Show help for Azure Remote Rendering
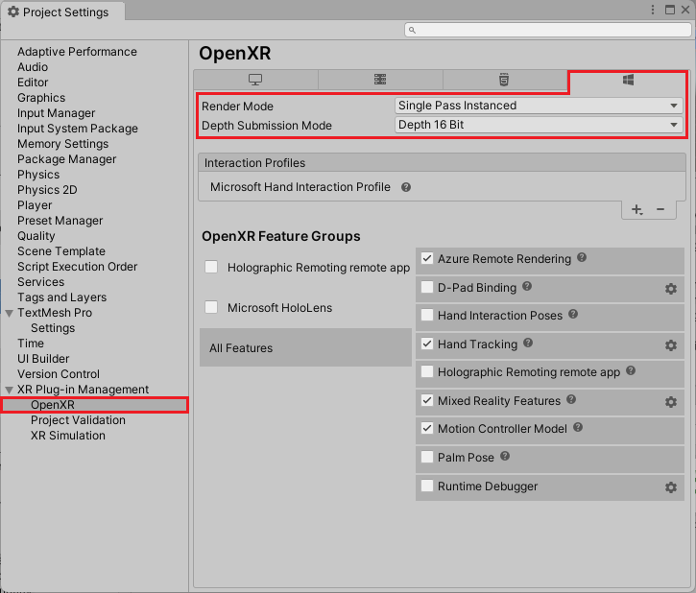This screenshot has width=696, height=593. (x=582, y=257)
